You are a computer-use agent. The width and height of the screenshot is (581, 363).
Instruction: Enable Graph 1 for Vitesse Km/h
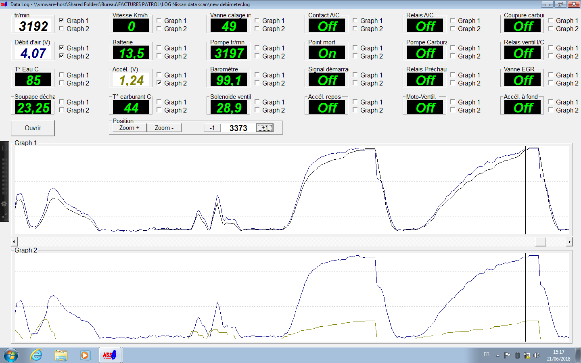(159, 21)
